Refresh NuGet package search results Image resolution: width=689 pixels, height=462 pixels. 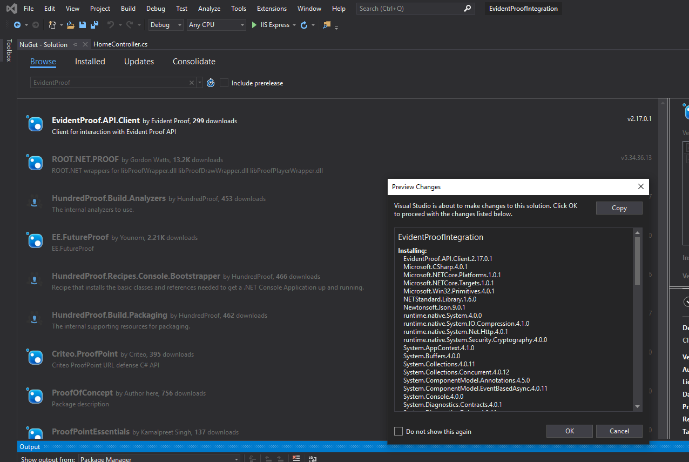(211, 83)
